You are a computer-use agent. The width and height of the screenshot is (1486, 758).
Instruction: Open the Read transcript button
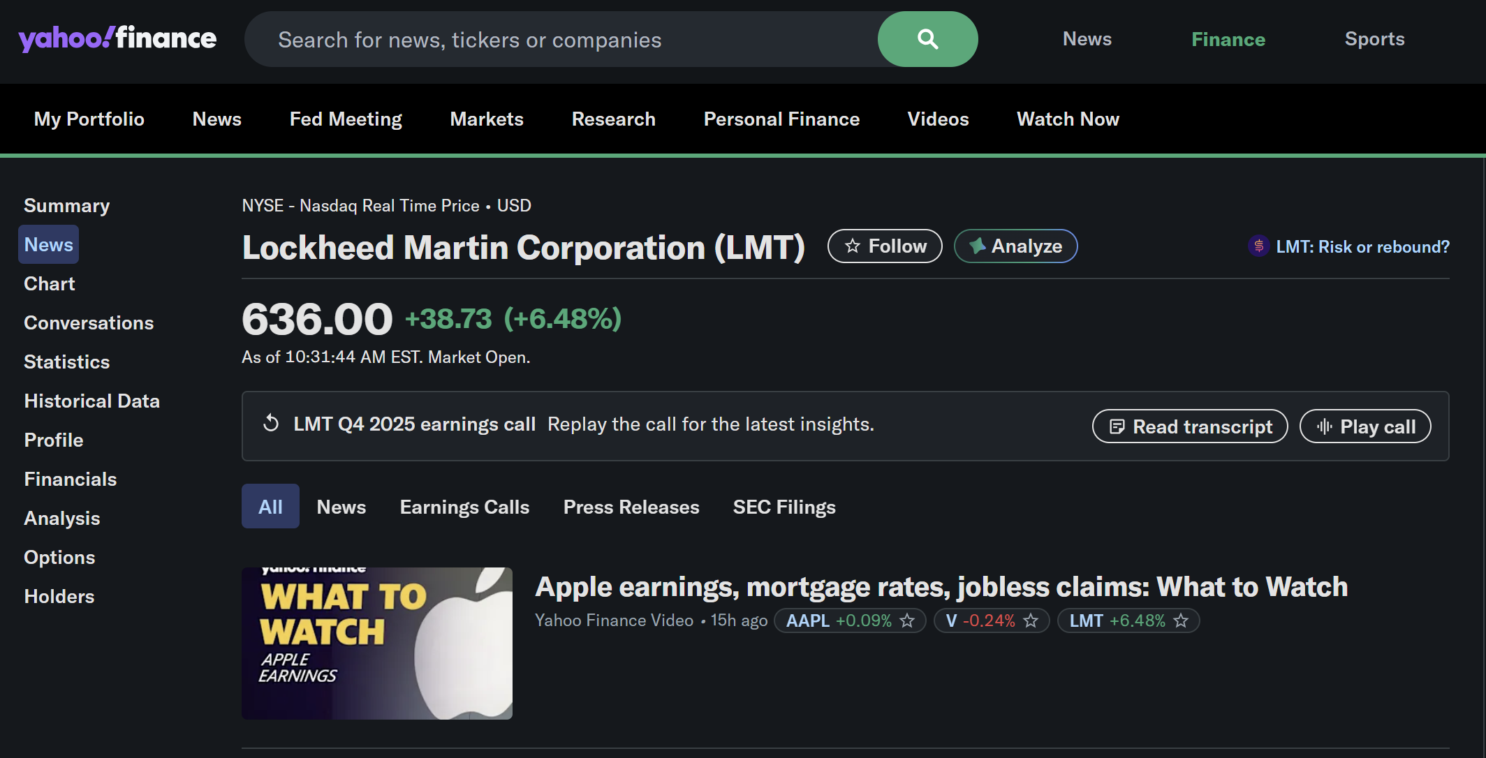click(1190, 426)
